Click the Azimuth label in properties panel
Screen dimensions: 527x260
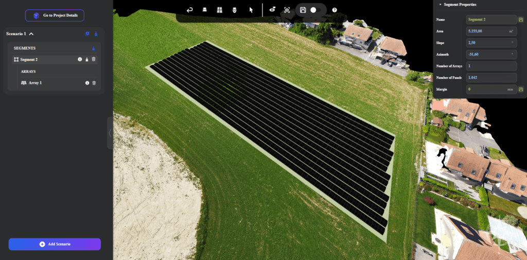(x=442, y=55)
